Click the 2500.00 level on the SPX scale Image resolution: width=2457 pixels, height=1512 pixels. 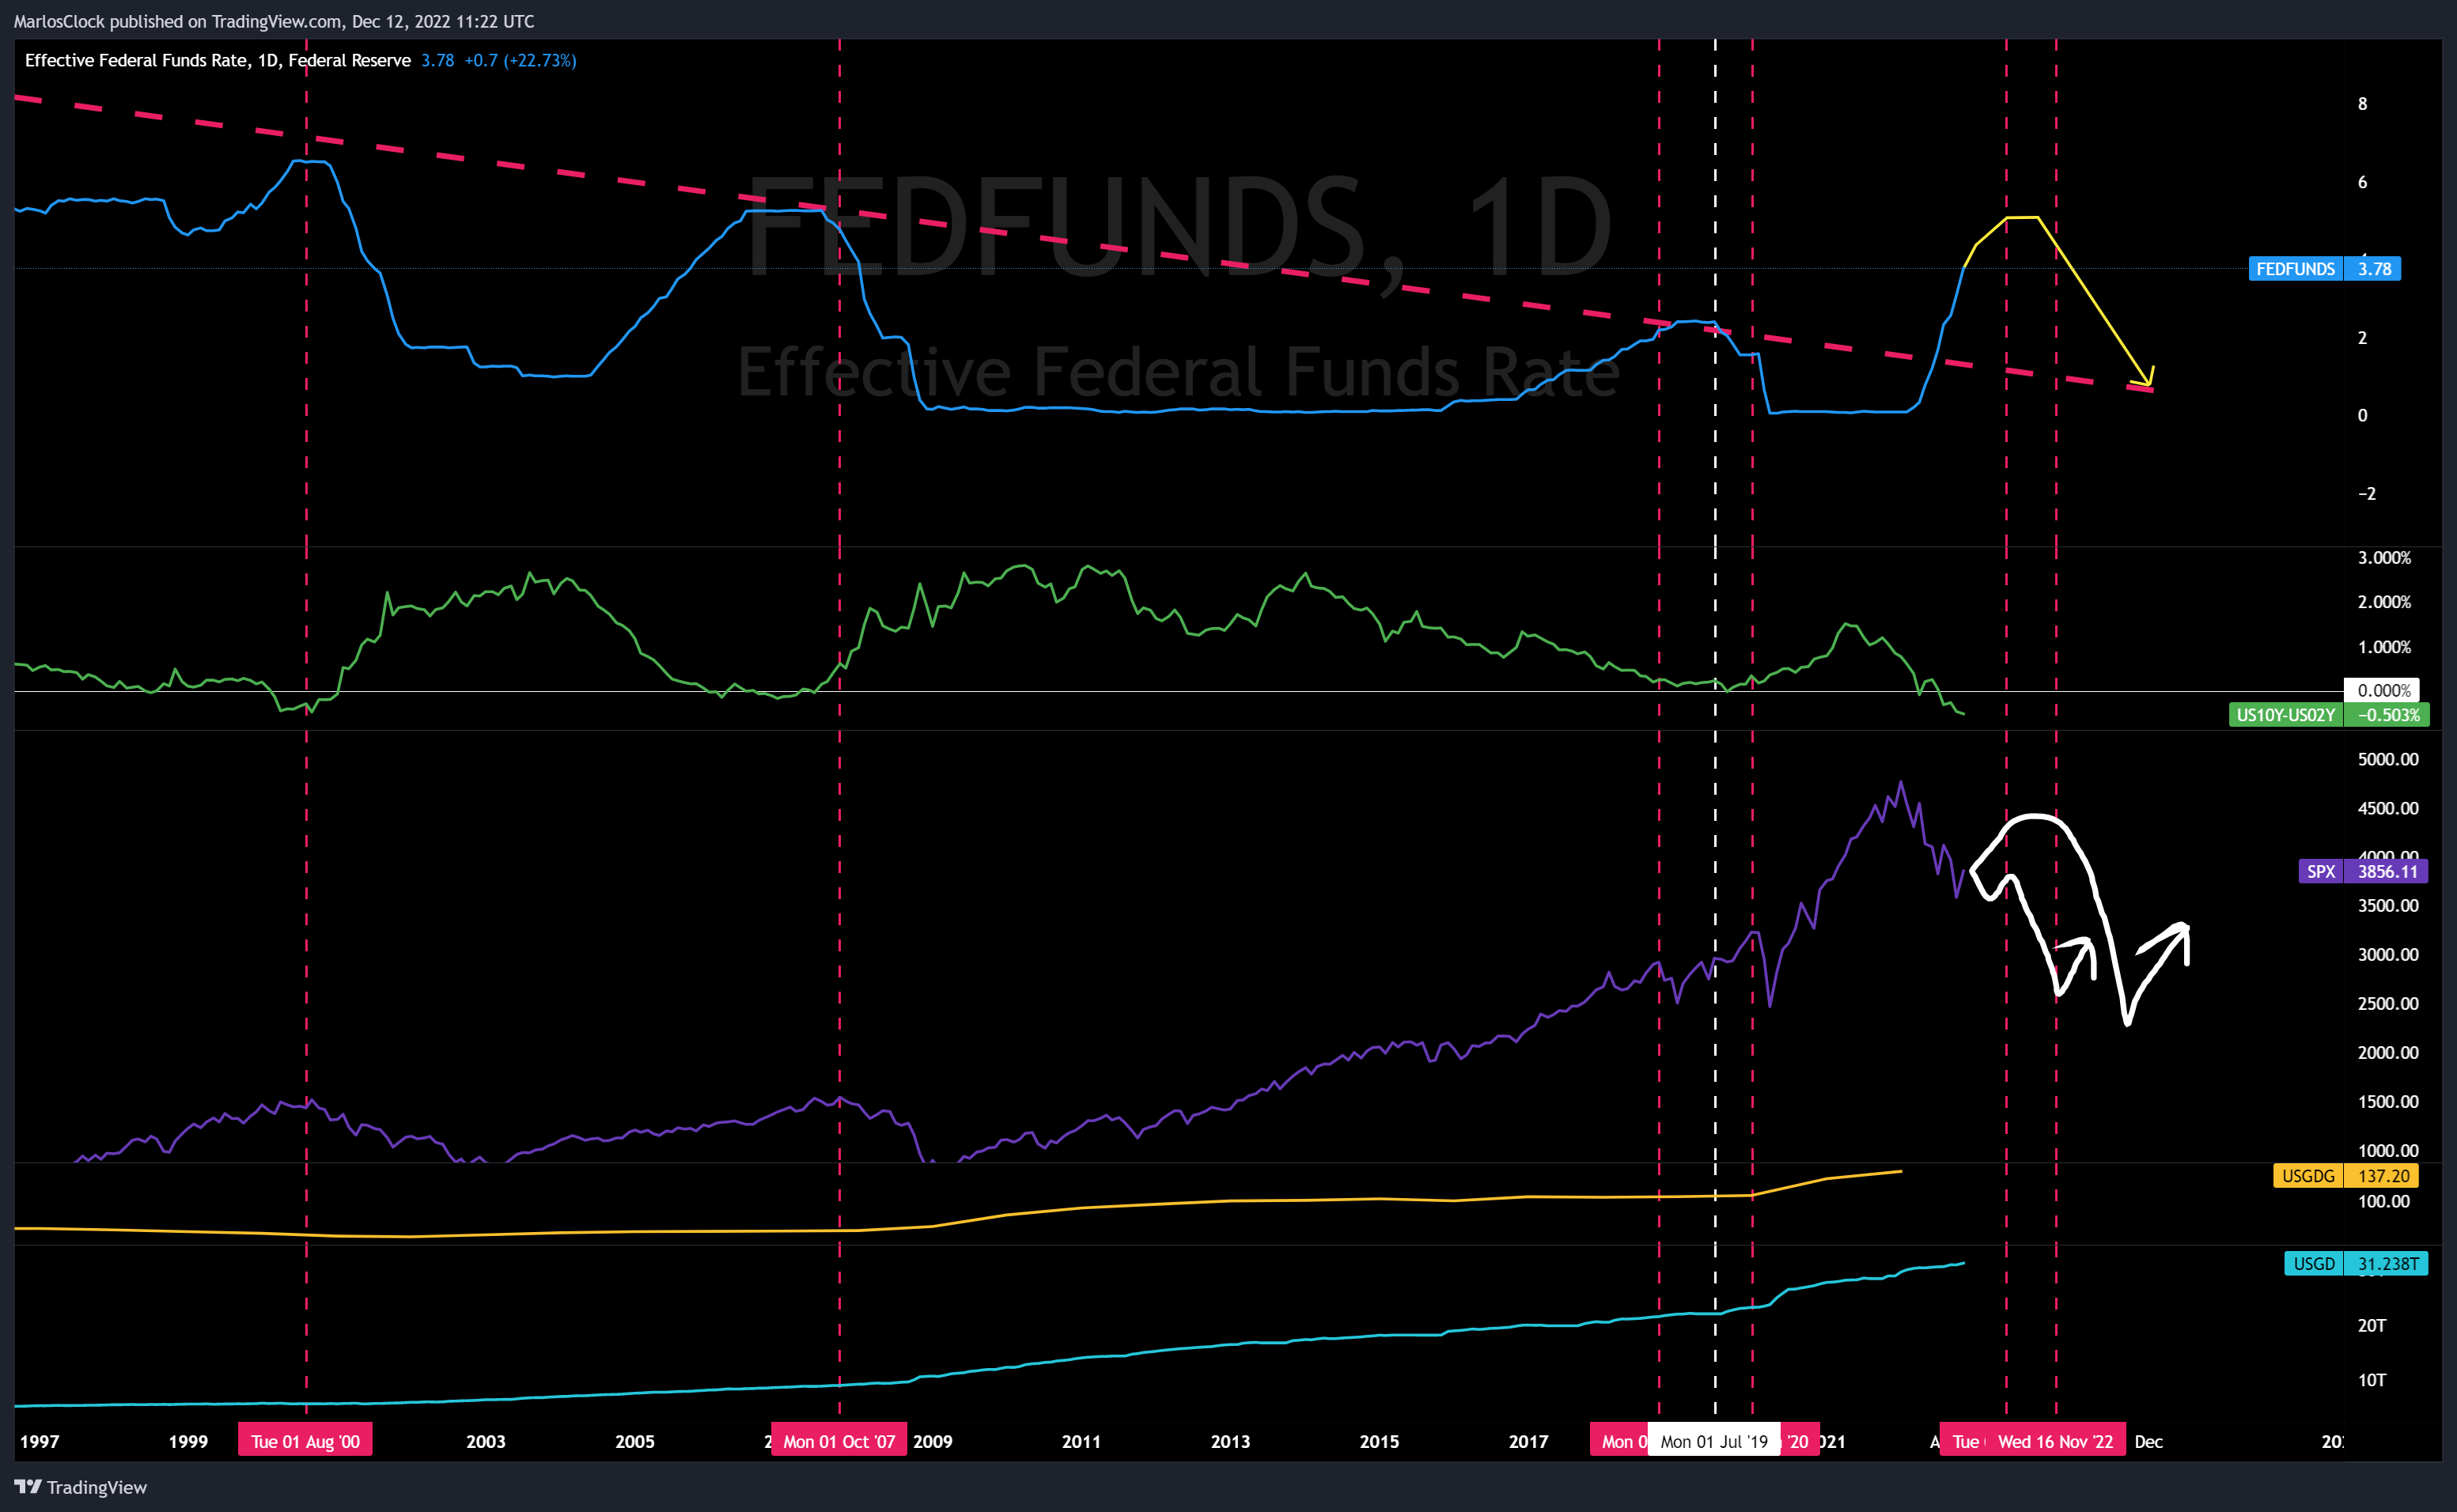click(x=2388, y=1004)
